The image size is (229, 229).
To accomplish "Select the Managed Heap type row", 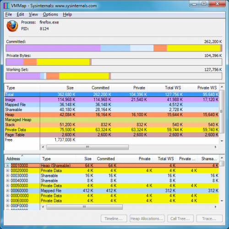I will click(112, 120).
